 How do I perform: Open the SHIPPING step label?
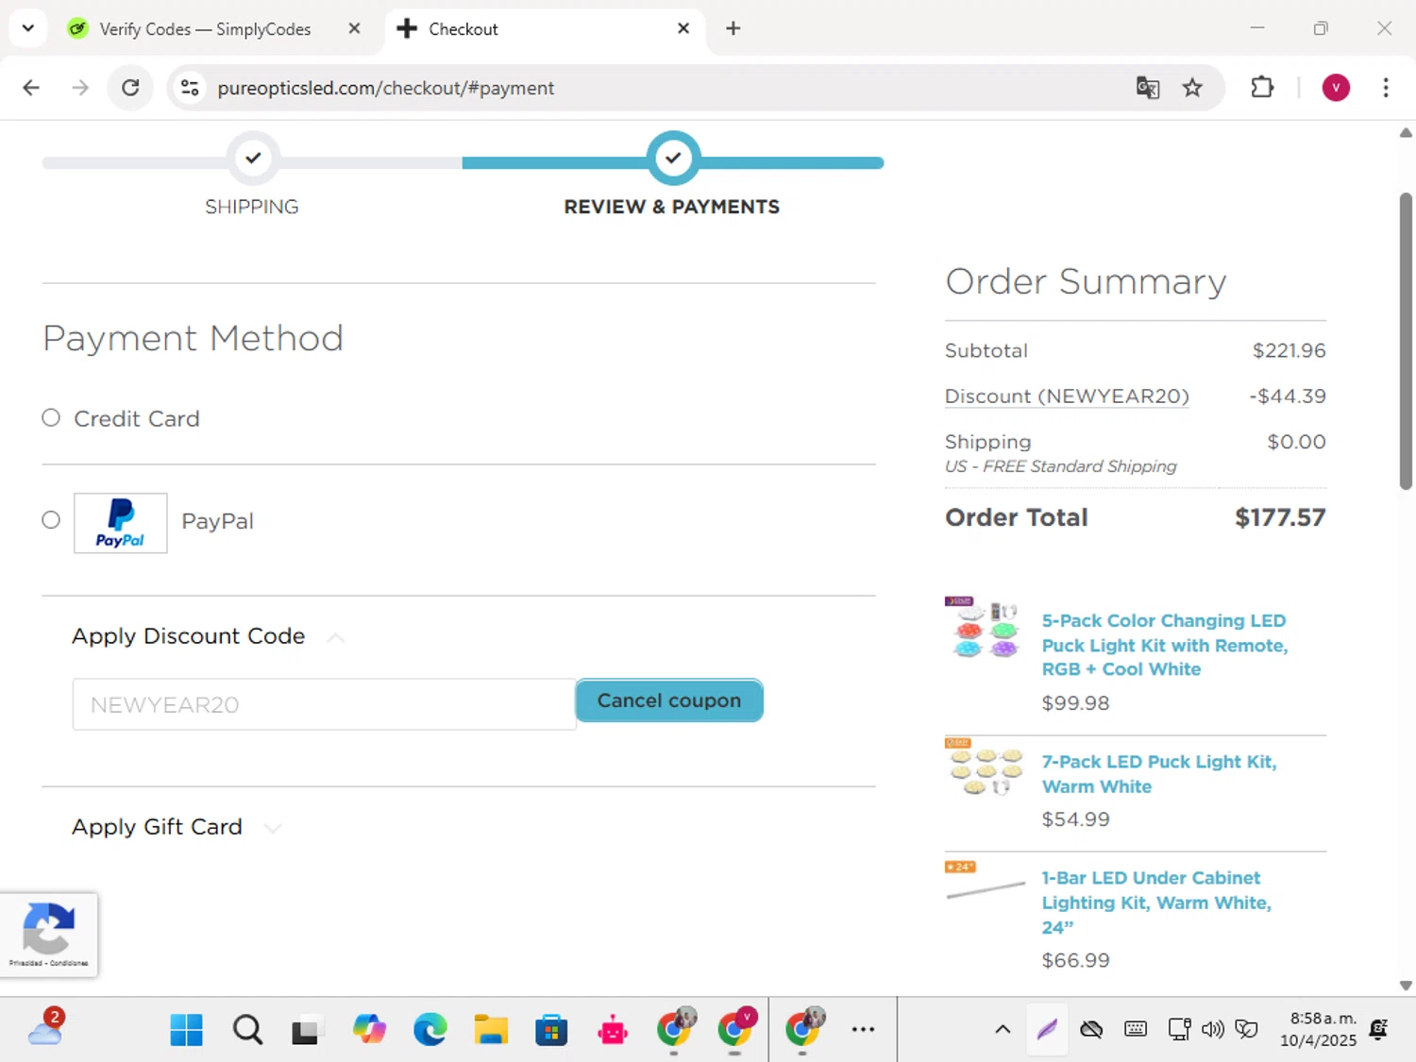(x=252, y=207)
